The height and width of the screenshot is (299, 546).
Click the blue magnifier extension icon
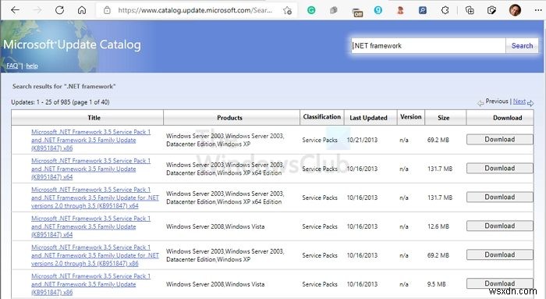423,10
